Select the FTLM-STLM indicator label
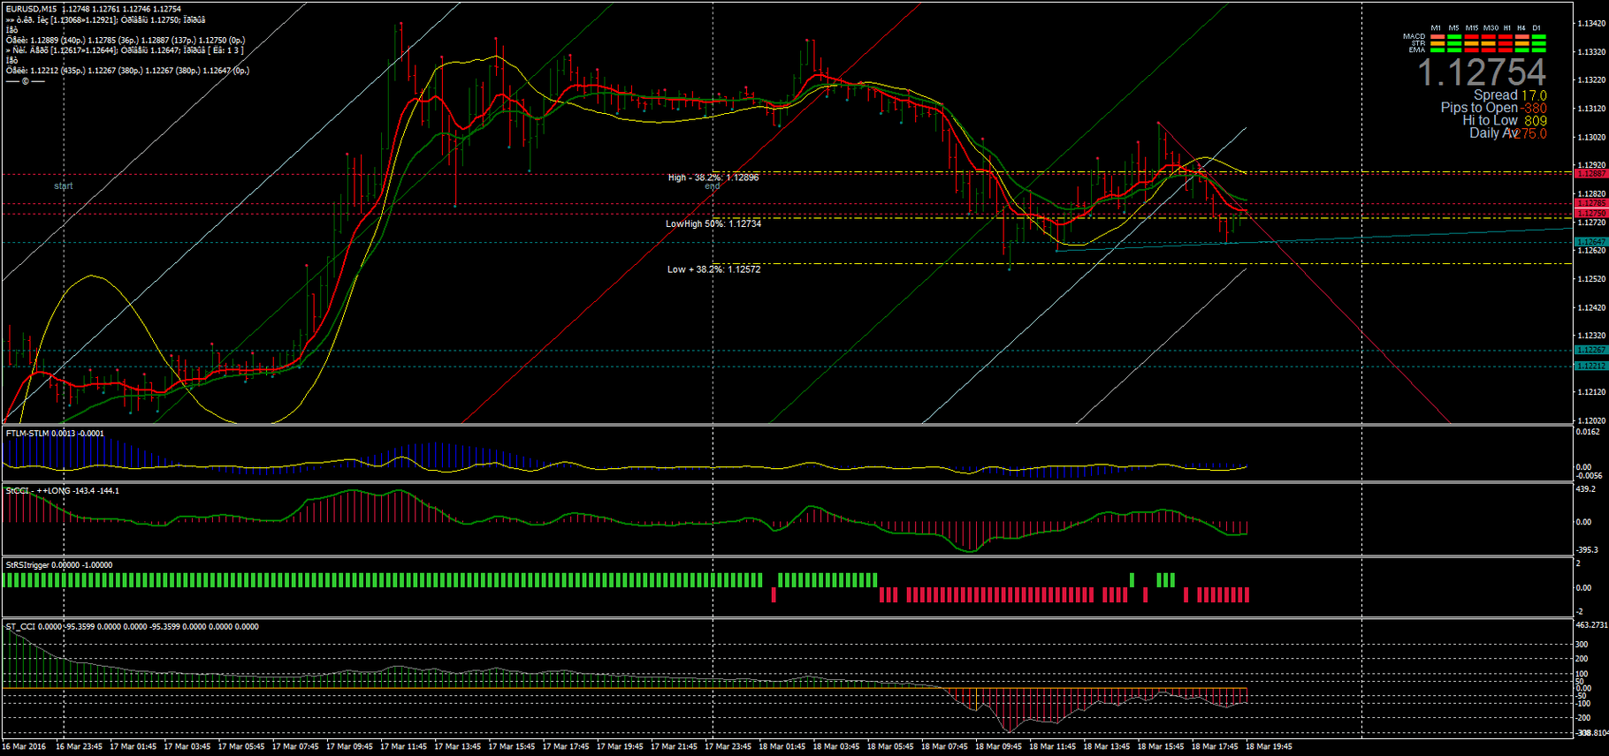Image resolution: width=1609 pixels, height=756 pixels. [x=27, y=434]
